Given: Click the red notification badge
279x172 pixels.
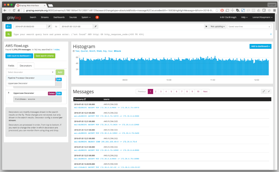Looking at the screenshot, I should click(97, 17).
